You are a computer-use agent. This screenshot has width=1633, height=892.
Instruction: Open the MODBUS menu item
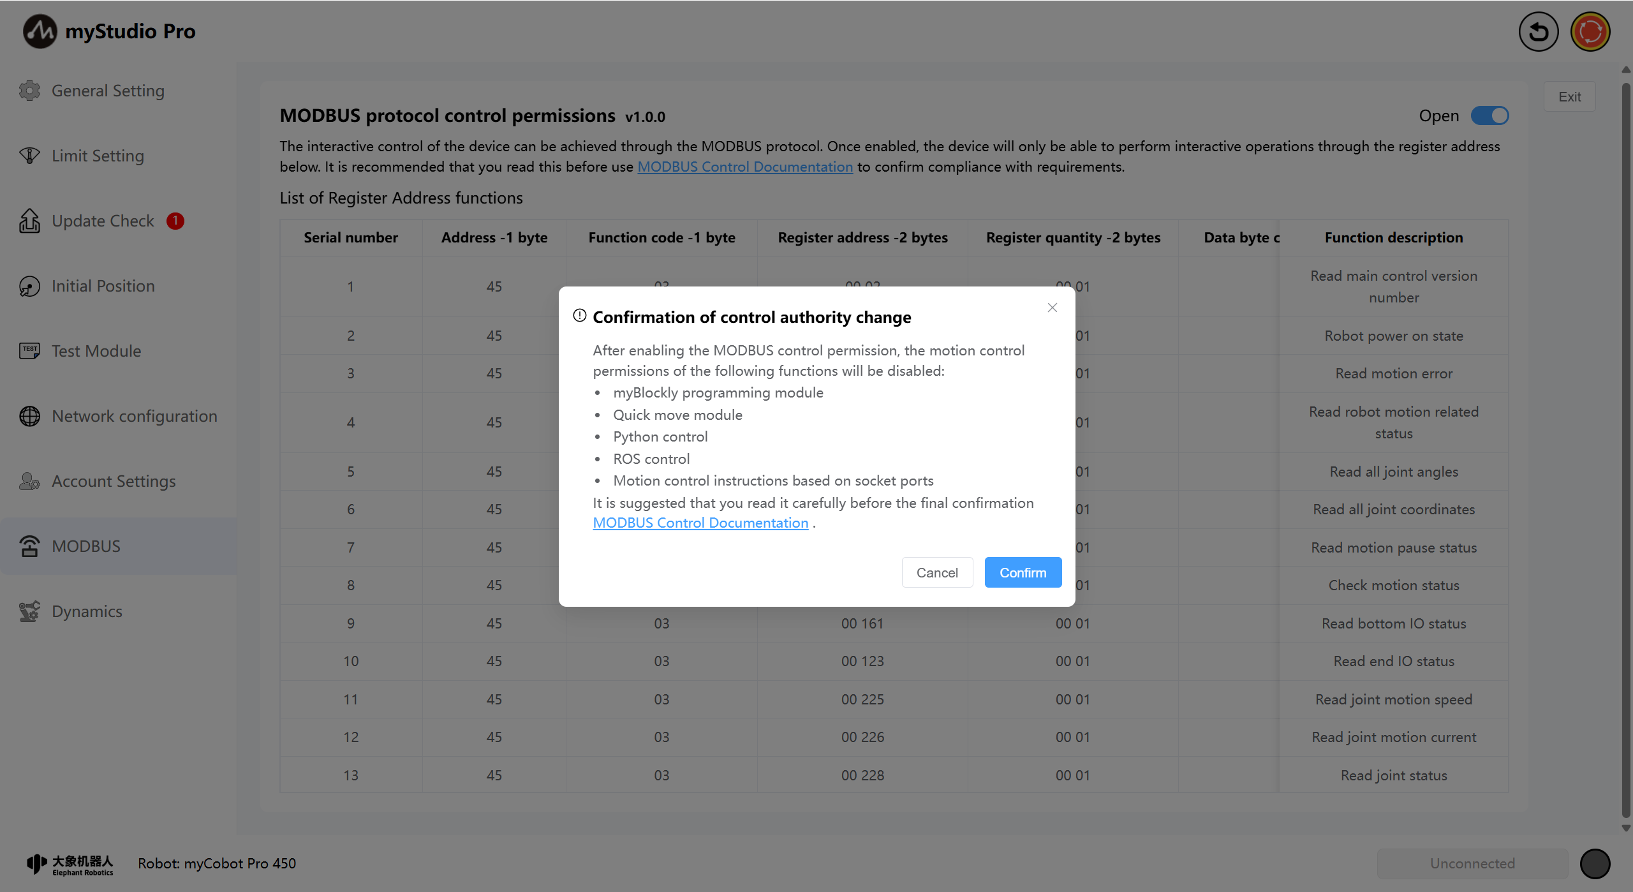[86, 546]
